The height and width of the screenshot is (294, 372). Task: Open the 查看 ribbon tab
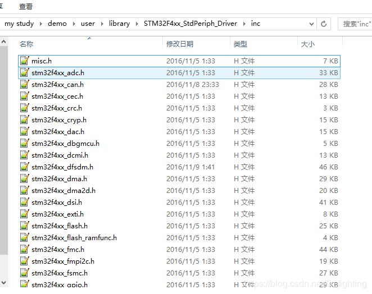point(26,6)
